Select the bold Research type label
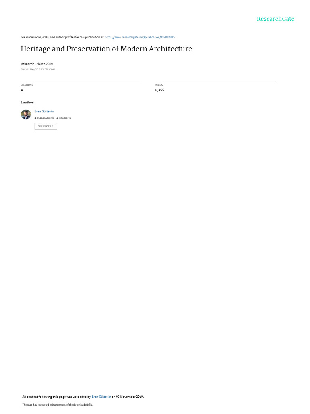The image size is (310, 414). click(x=27, y=64)
